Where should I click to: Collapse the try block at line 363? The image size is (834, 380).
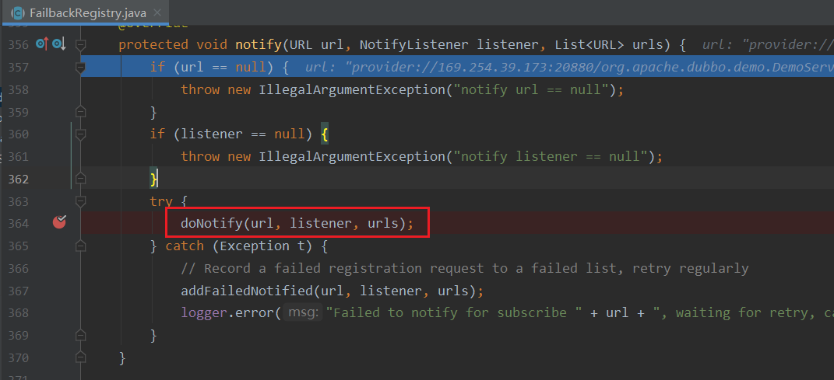(80, 201)
